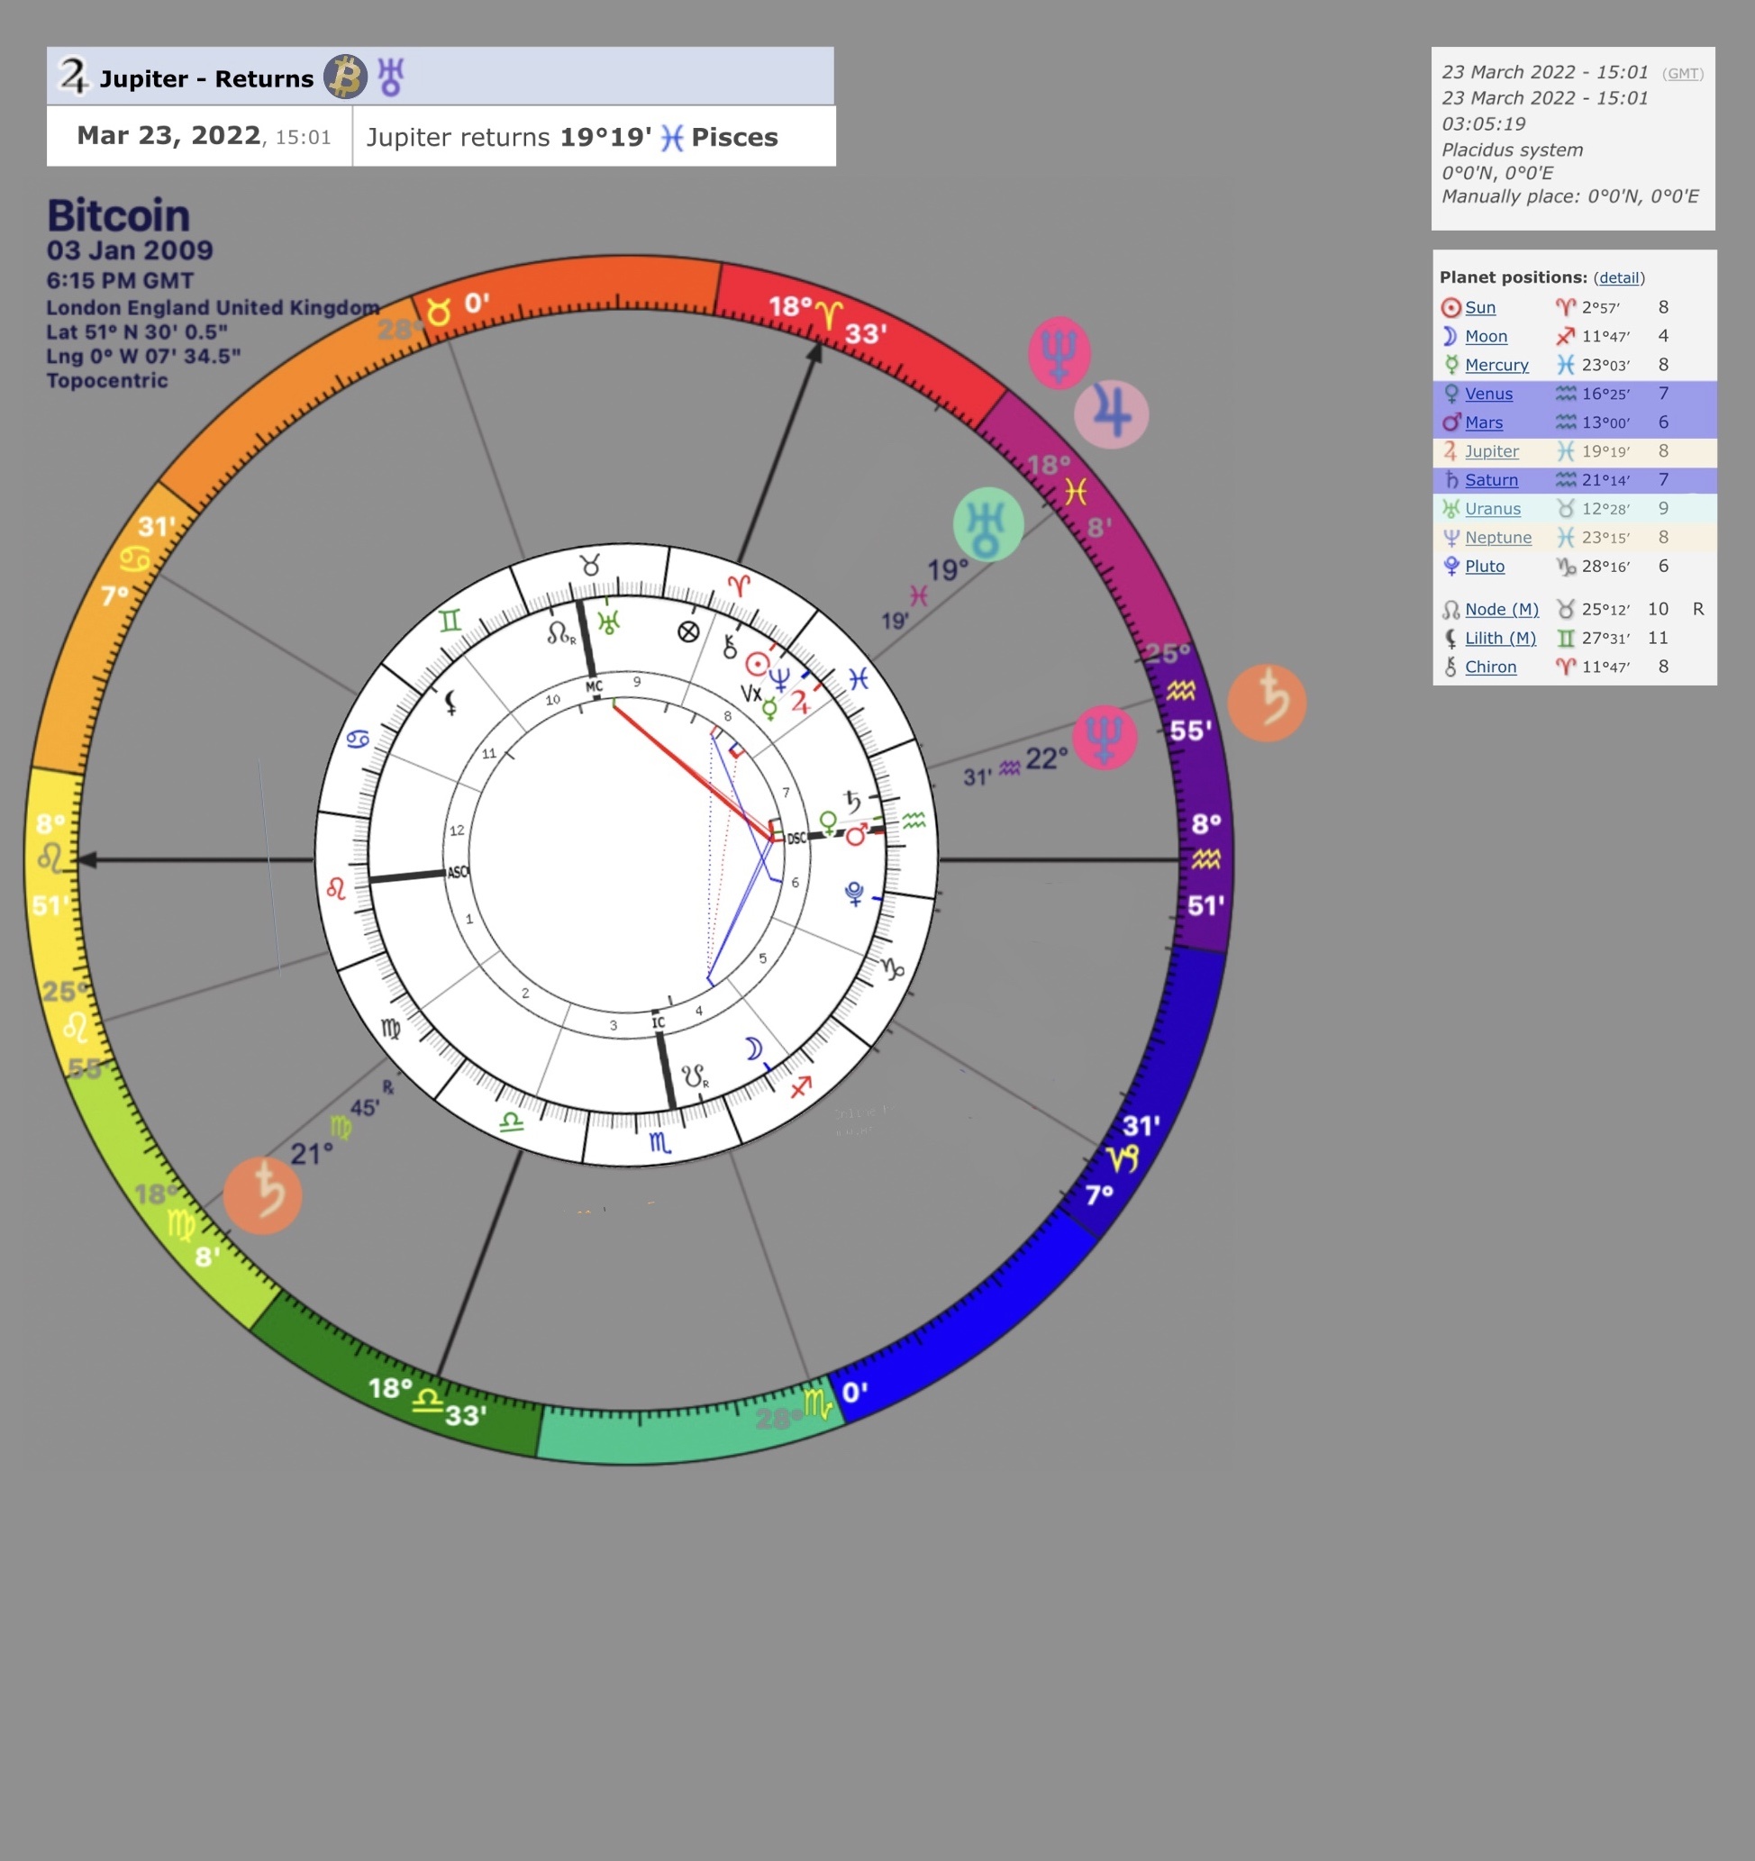Click the purple Uranus glyph in the header
Image resolution: width=1755 pixels, height=1861 pixels.
[390, 77]
